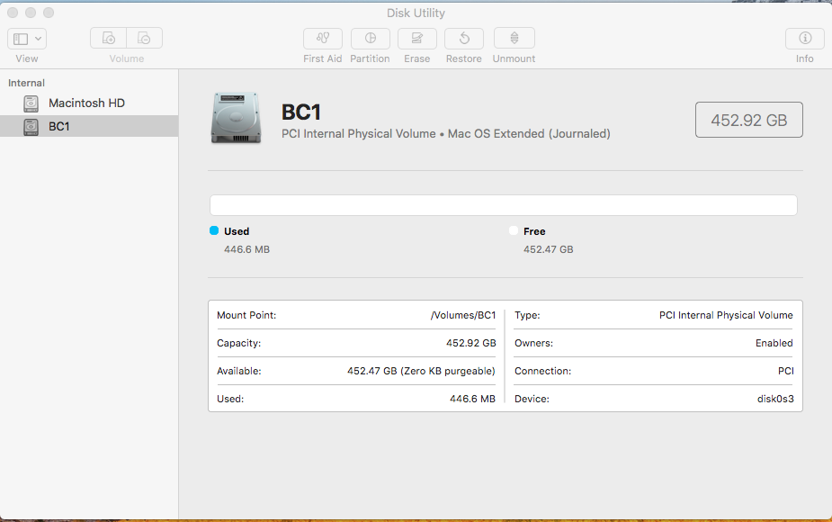This screenshot has height=522, width=832.
Task: Show Info for selected volume
Action: point(805,38)
